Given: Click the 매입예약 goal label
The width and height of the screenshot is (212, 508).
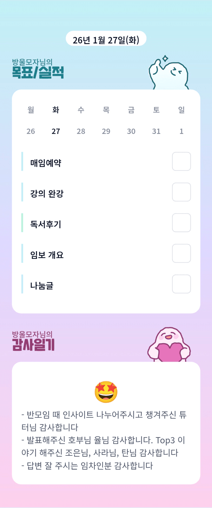Looking at the screenshot, I should (46, 163).
